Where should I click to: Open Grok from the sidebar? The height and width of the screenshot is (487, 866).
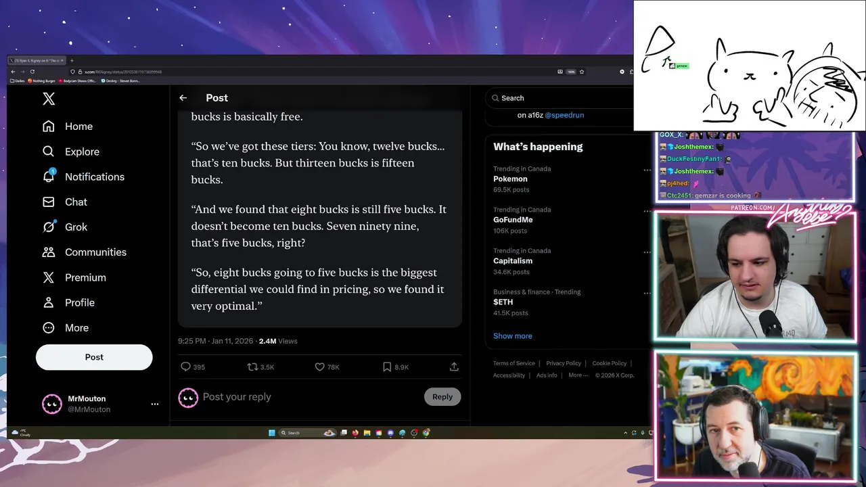point(65,227)
